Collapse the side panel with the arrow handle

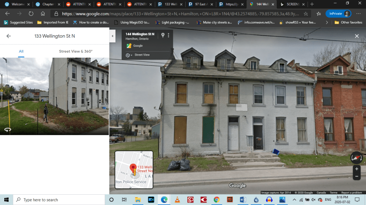[x=113, y=36]
